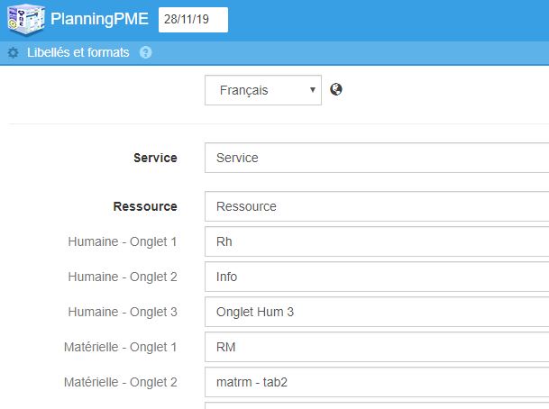Click the Service label input field

pyautogui.click(x=377, y=158)
